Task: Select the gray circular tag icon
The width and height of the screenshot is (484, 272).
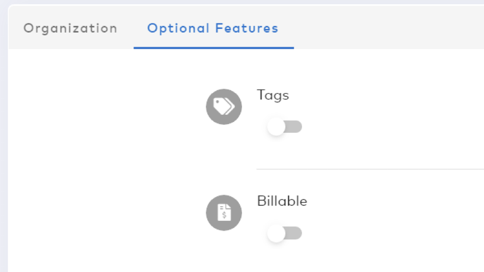Action: tap(224, 107)
